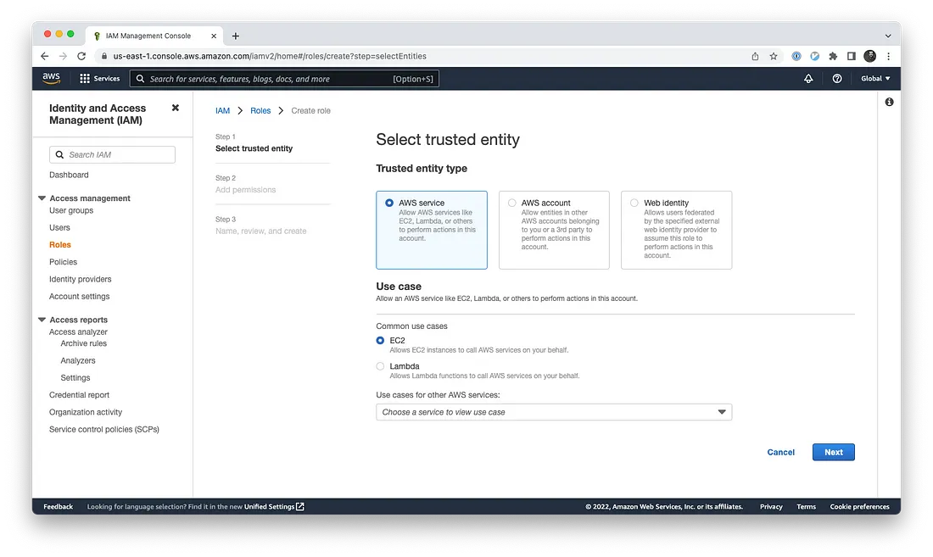Open the help question mark icon
This screenshot has width=933, height=557.
coord(836,79)
